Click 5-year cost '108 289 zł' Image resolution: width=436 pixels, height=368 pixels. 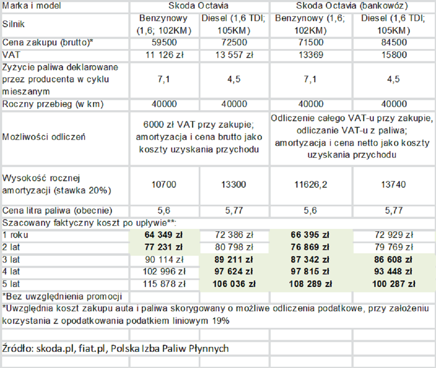pos(310,284)
